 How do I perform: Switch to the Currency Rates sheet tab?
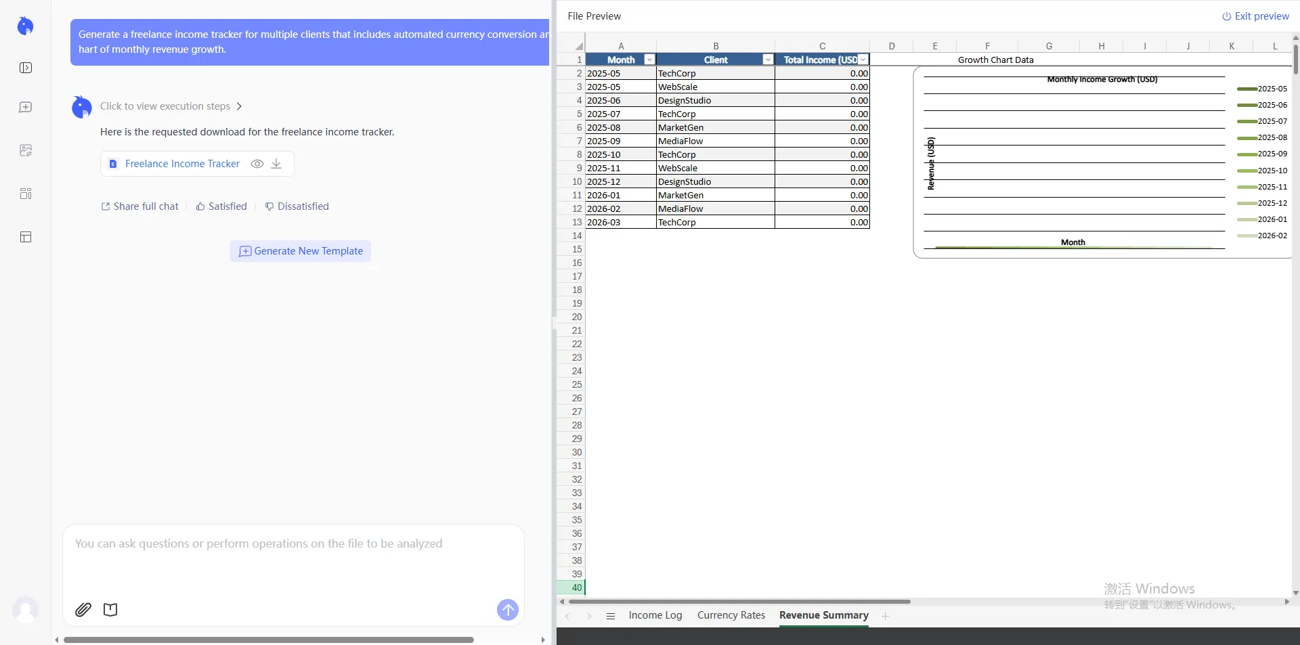pos(731,616)
